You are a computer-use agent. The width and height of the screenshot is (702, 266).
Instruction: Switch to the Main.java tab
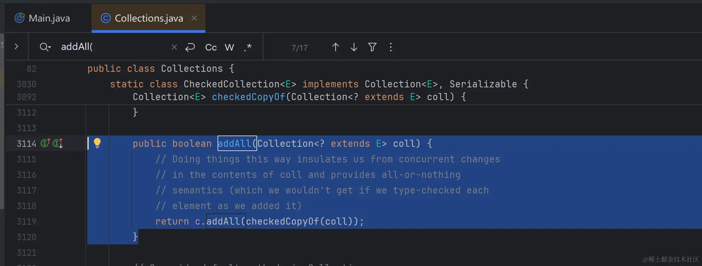point(42,18)
